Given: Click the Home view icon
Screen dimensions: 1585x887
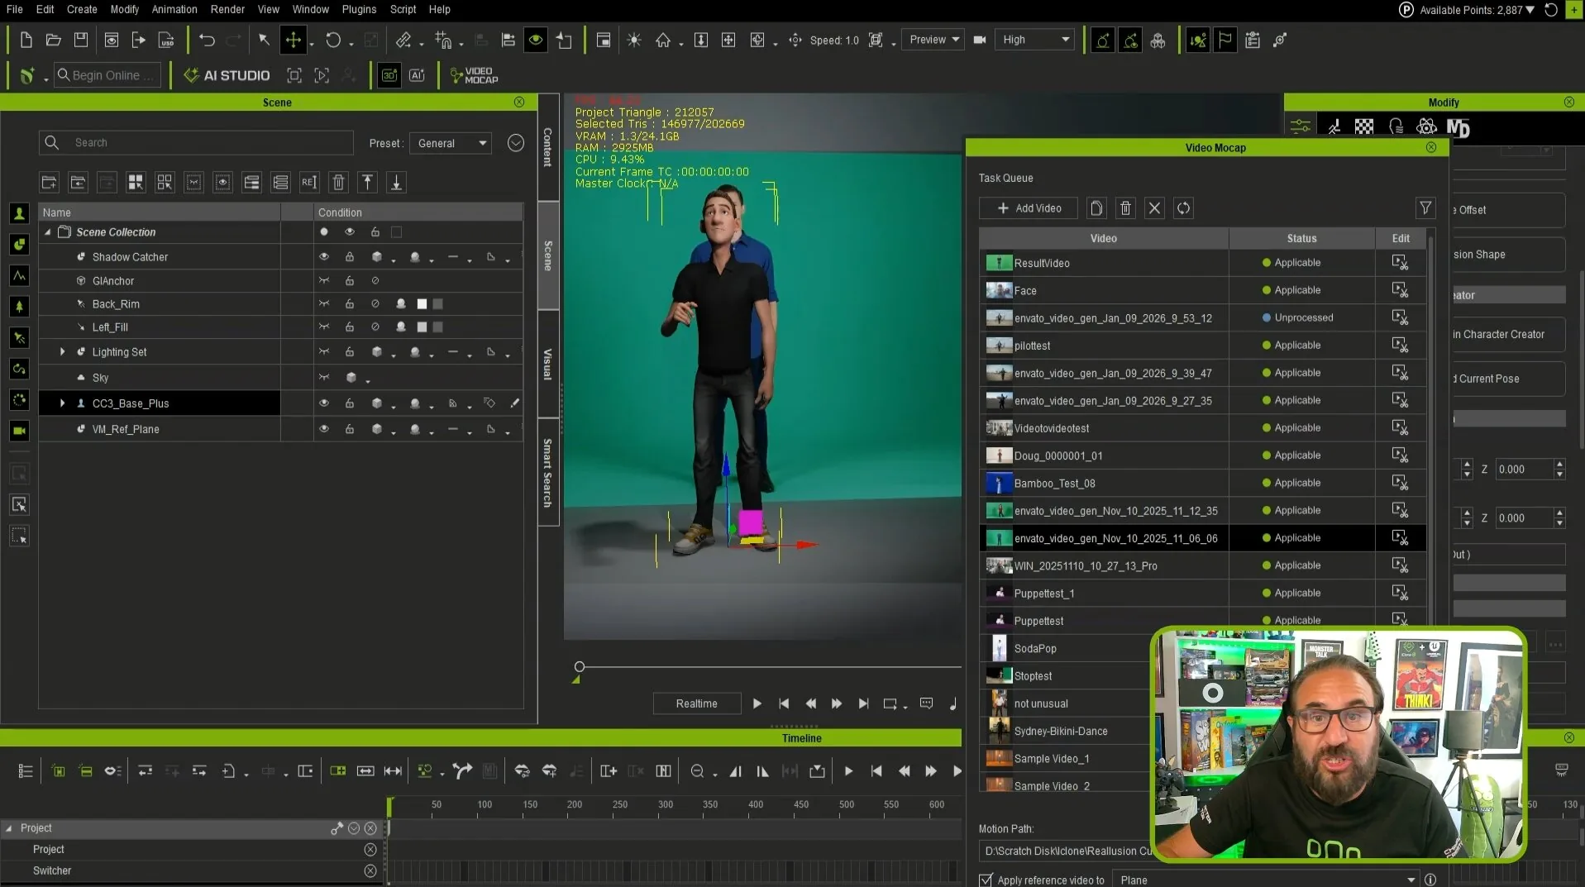Looking at the screenshot, I should [663, 40].
